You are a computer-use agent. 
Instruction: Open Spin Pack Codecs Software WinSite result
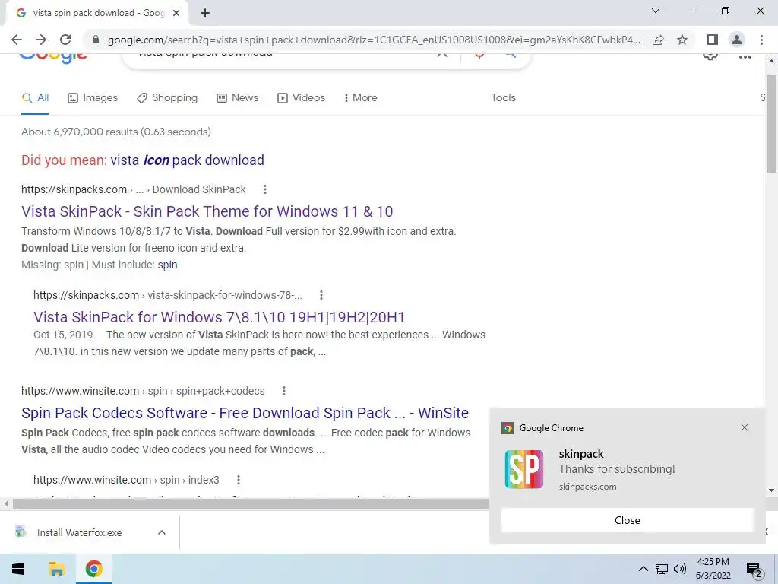pyautogui.click(x=245, y=413)
